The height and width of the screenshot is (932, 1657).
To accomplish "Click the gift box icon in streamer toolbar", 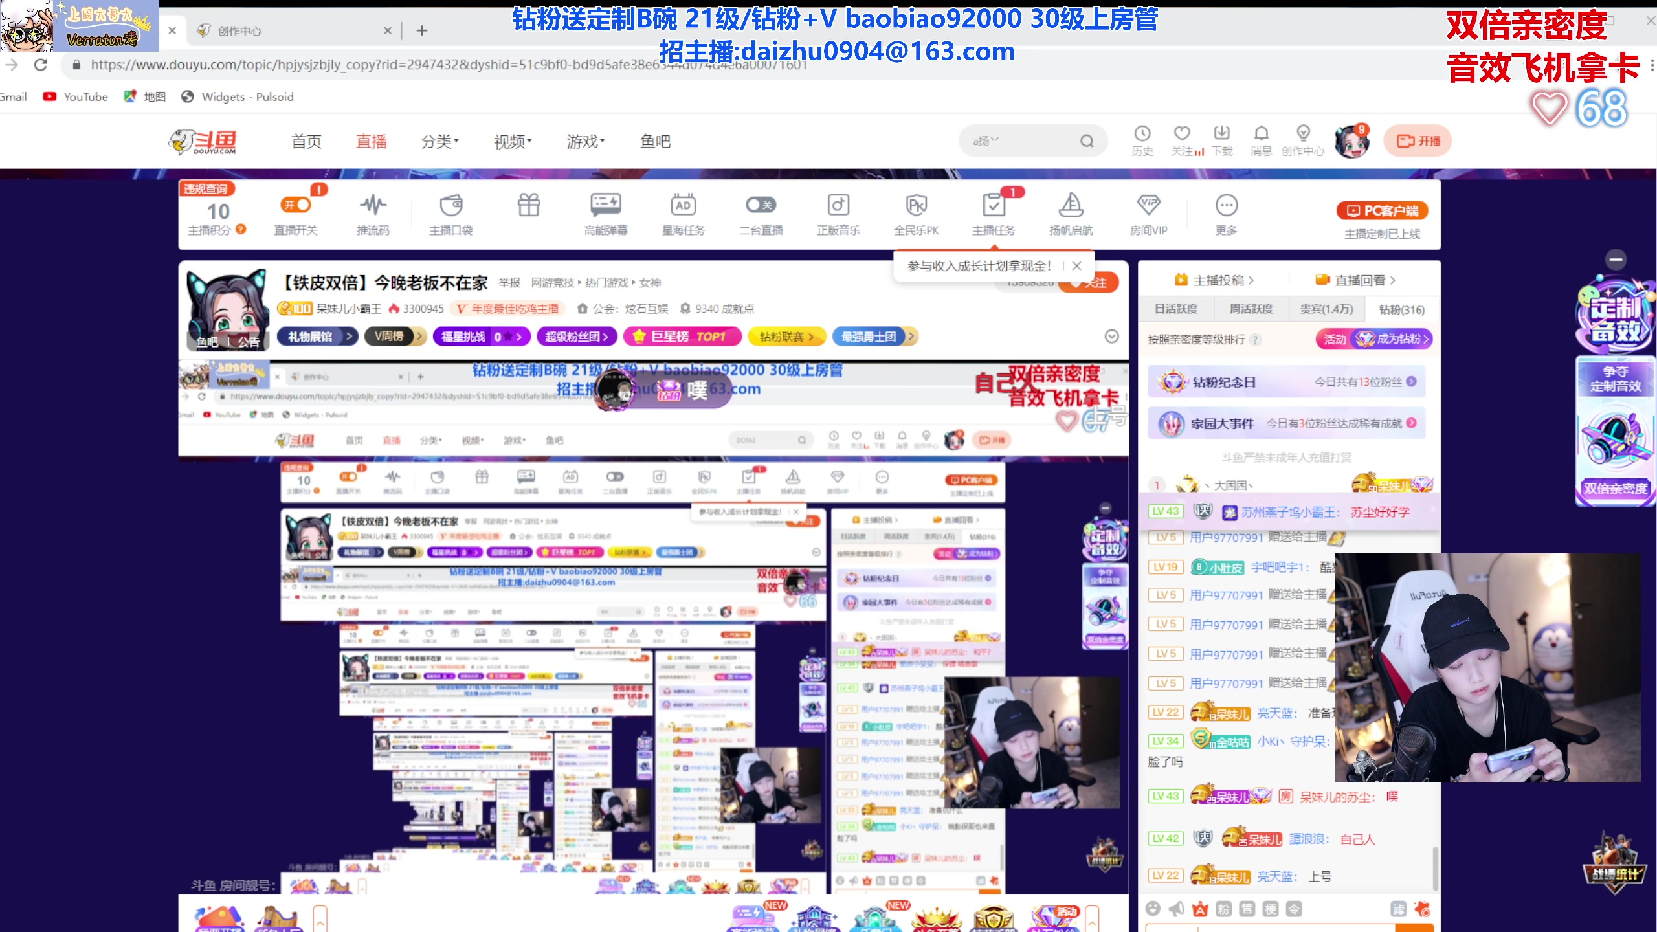I will click(529, 206).
